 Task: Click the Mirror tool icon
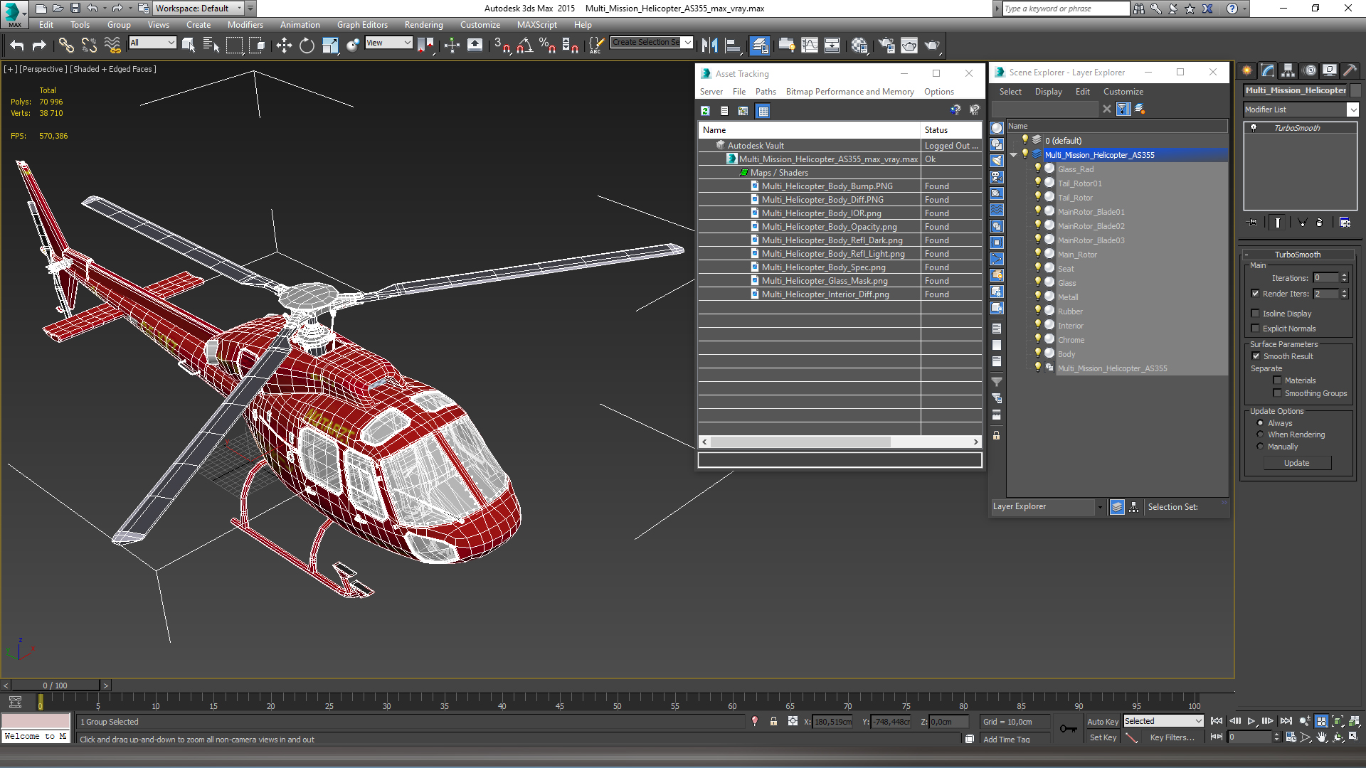coord(709,46)
